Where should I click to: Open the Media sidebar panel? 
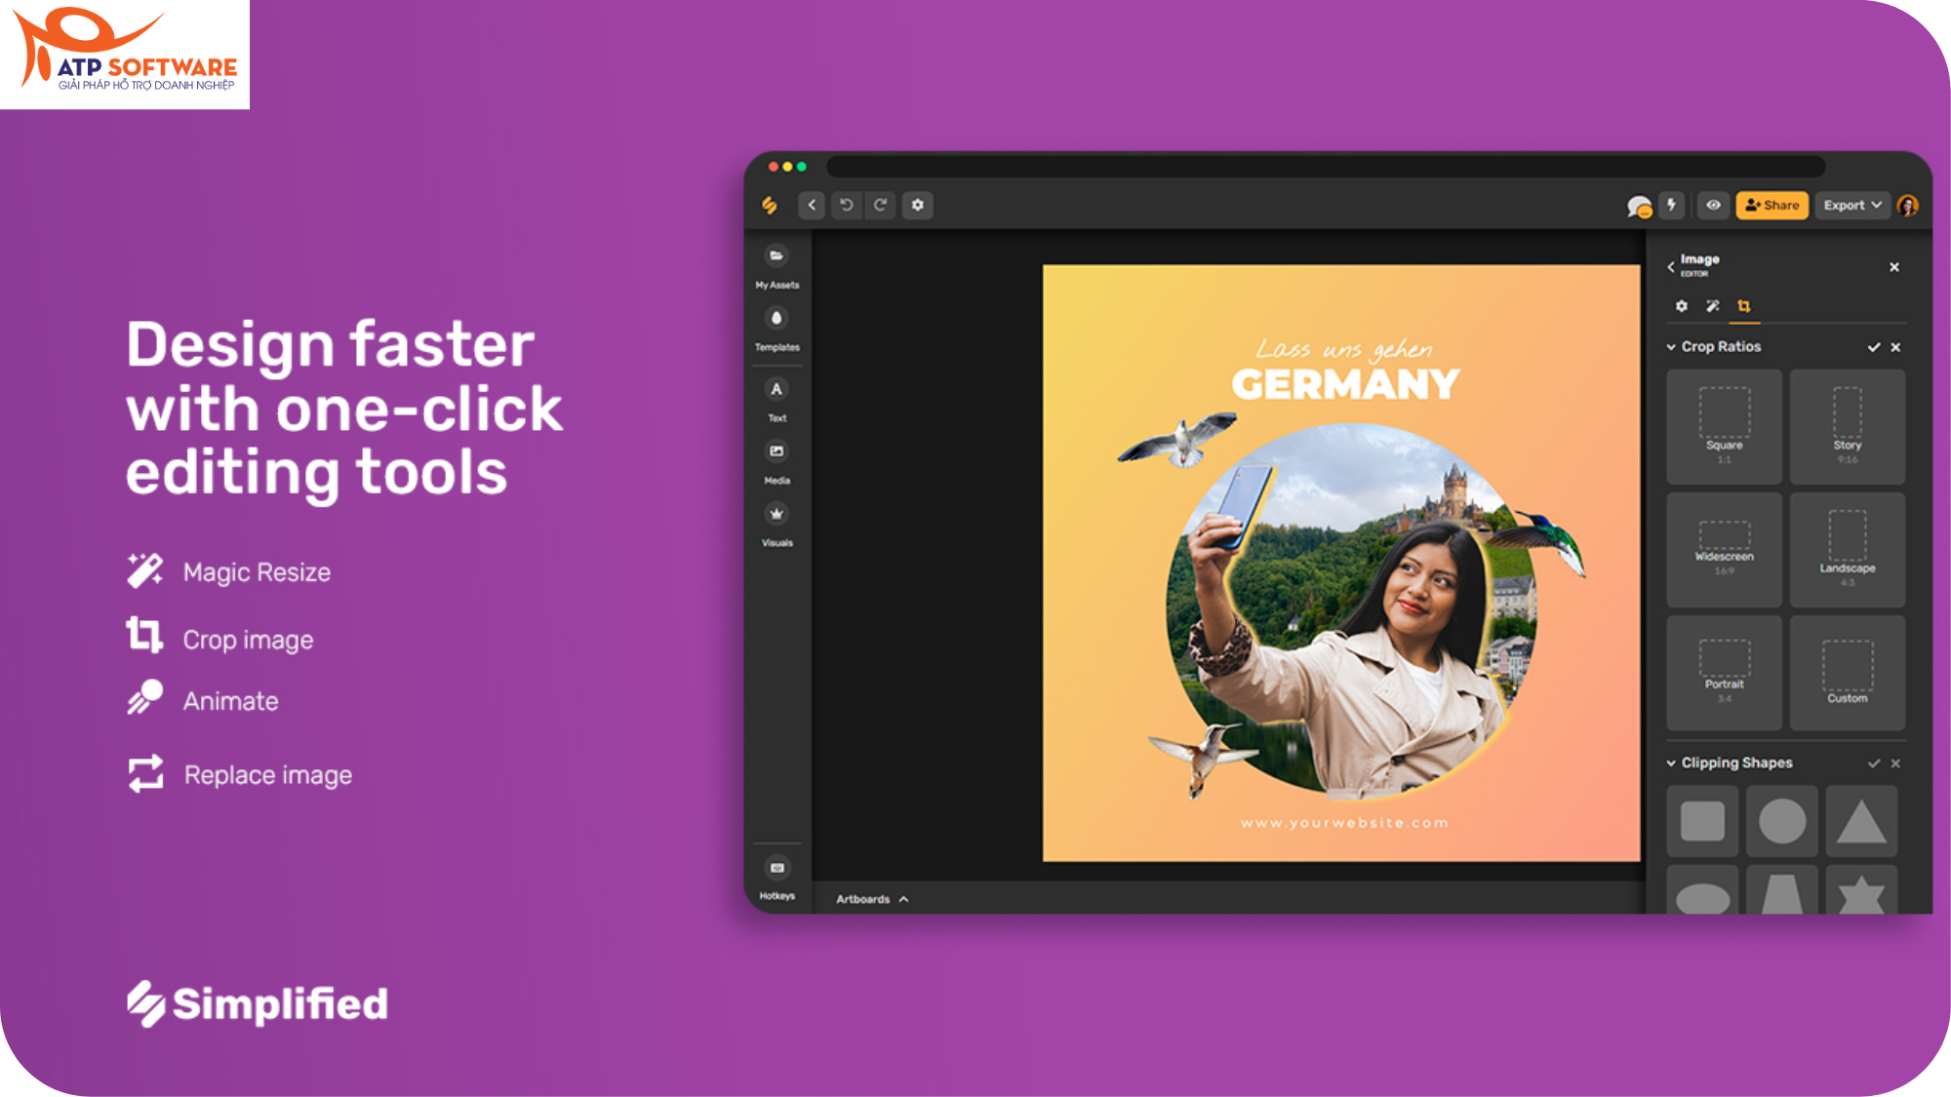pyautogui.click(x=776, y=451)
